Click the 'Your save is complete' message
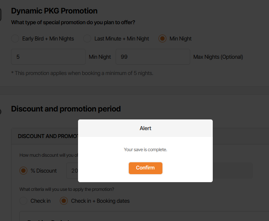 click(x=145, y=150)
